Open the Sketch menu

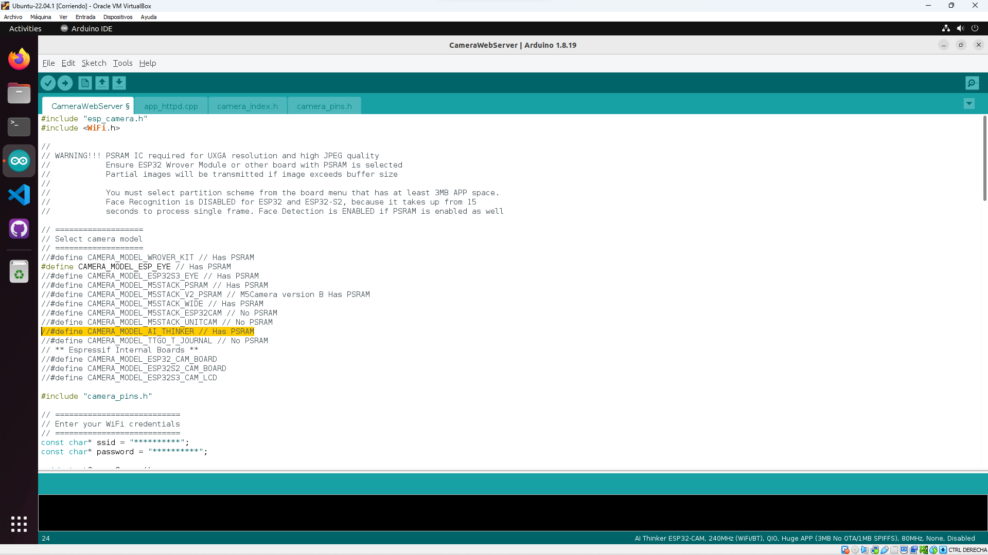[x=94, y=63]
